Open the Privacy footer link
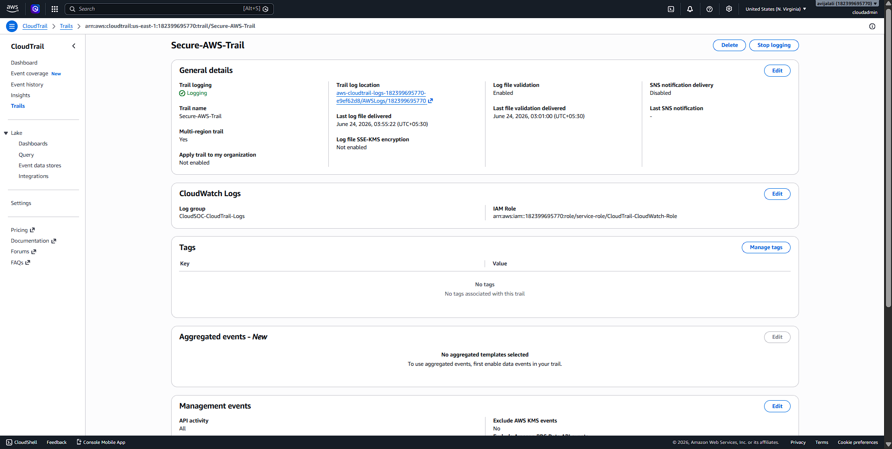Viewport: 892px width, 449px height. 798,442
